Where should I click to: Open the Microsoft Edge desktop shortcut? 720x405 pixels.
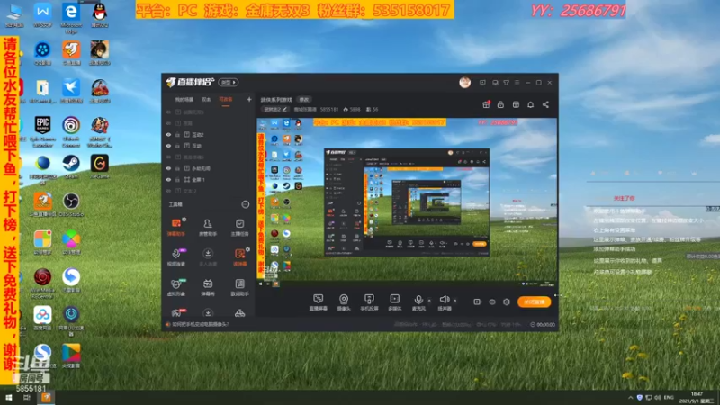71,18
